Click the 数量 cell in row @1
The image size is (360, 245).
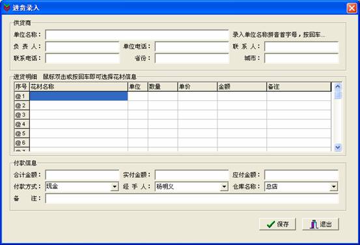163,96
